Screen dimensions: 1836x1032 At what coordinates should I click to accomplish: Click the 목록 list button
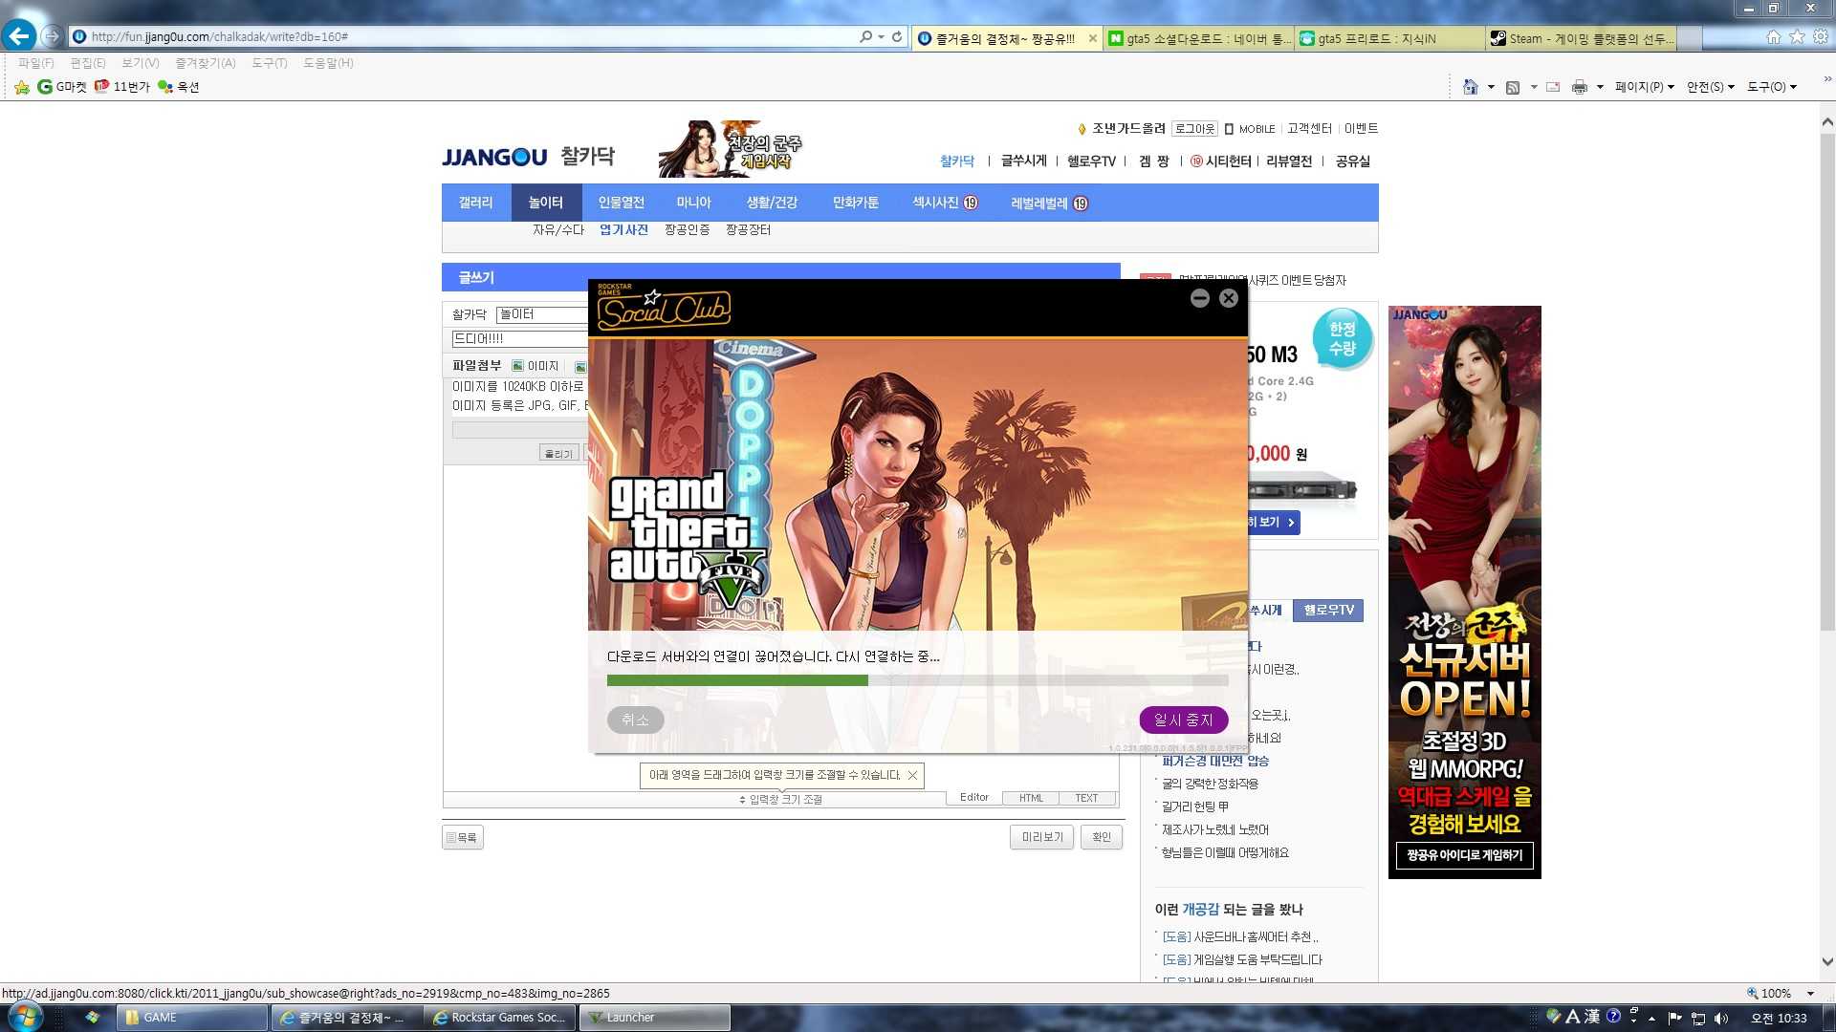pos(462,837)
